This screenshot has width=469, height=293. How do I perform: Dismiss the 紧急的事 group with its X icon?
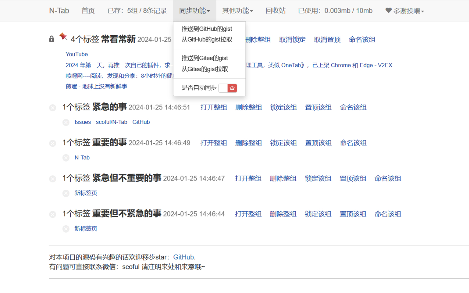[x=52, y=107]
